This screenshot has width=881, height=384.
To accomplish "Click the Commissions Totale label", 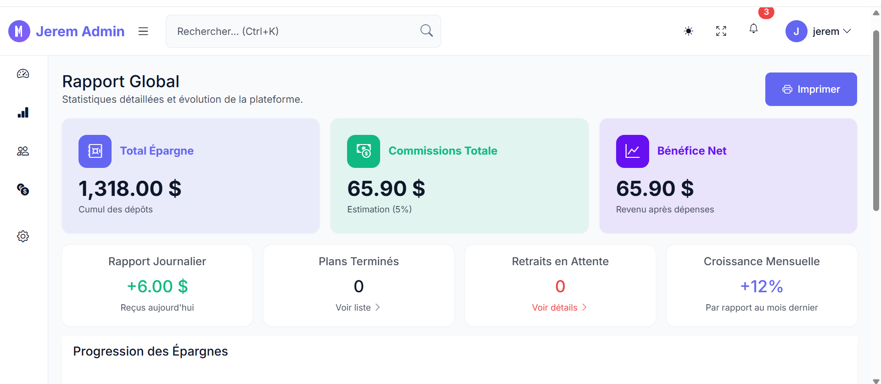I will tap(443, 151).
